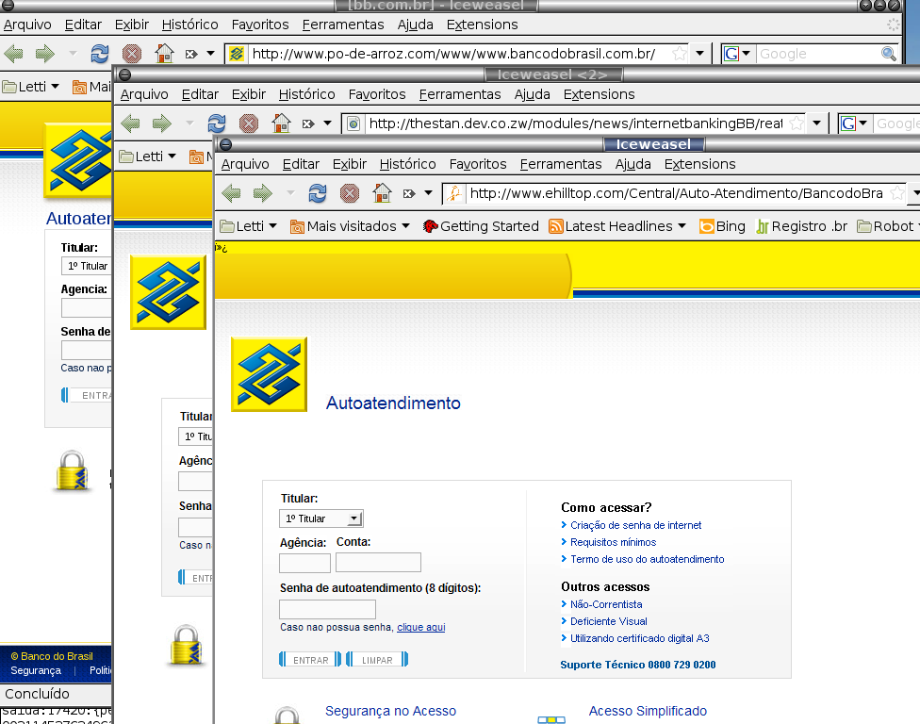Click Agência input field in front page
This screenshot has width=920, height=724.
pos(305,563)
